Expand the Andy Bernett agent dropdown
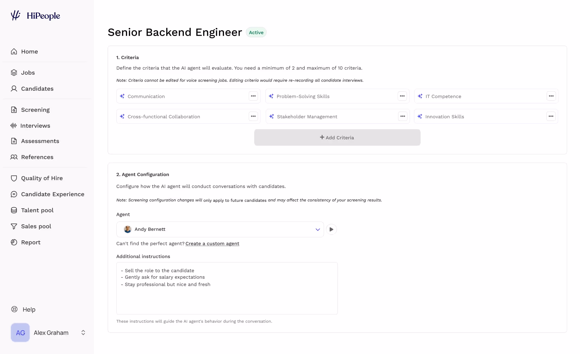Viewport: 580px width, 354px height. coord(317,229)
